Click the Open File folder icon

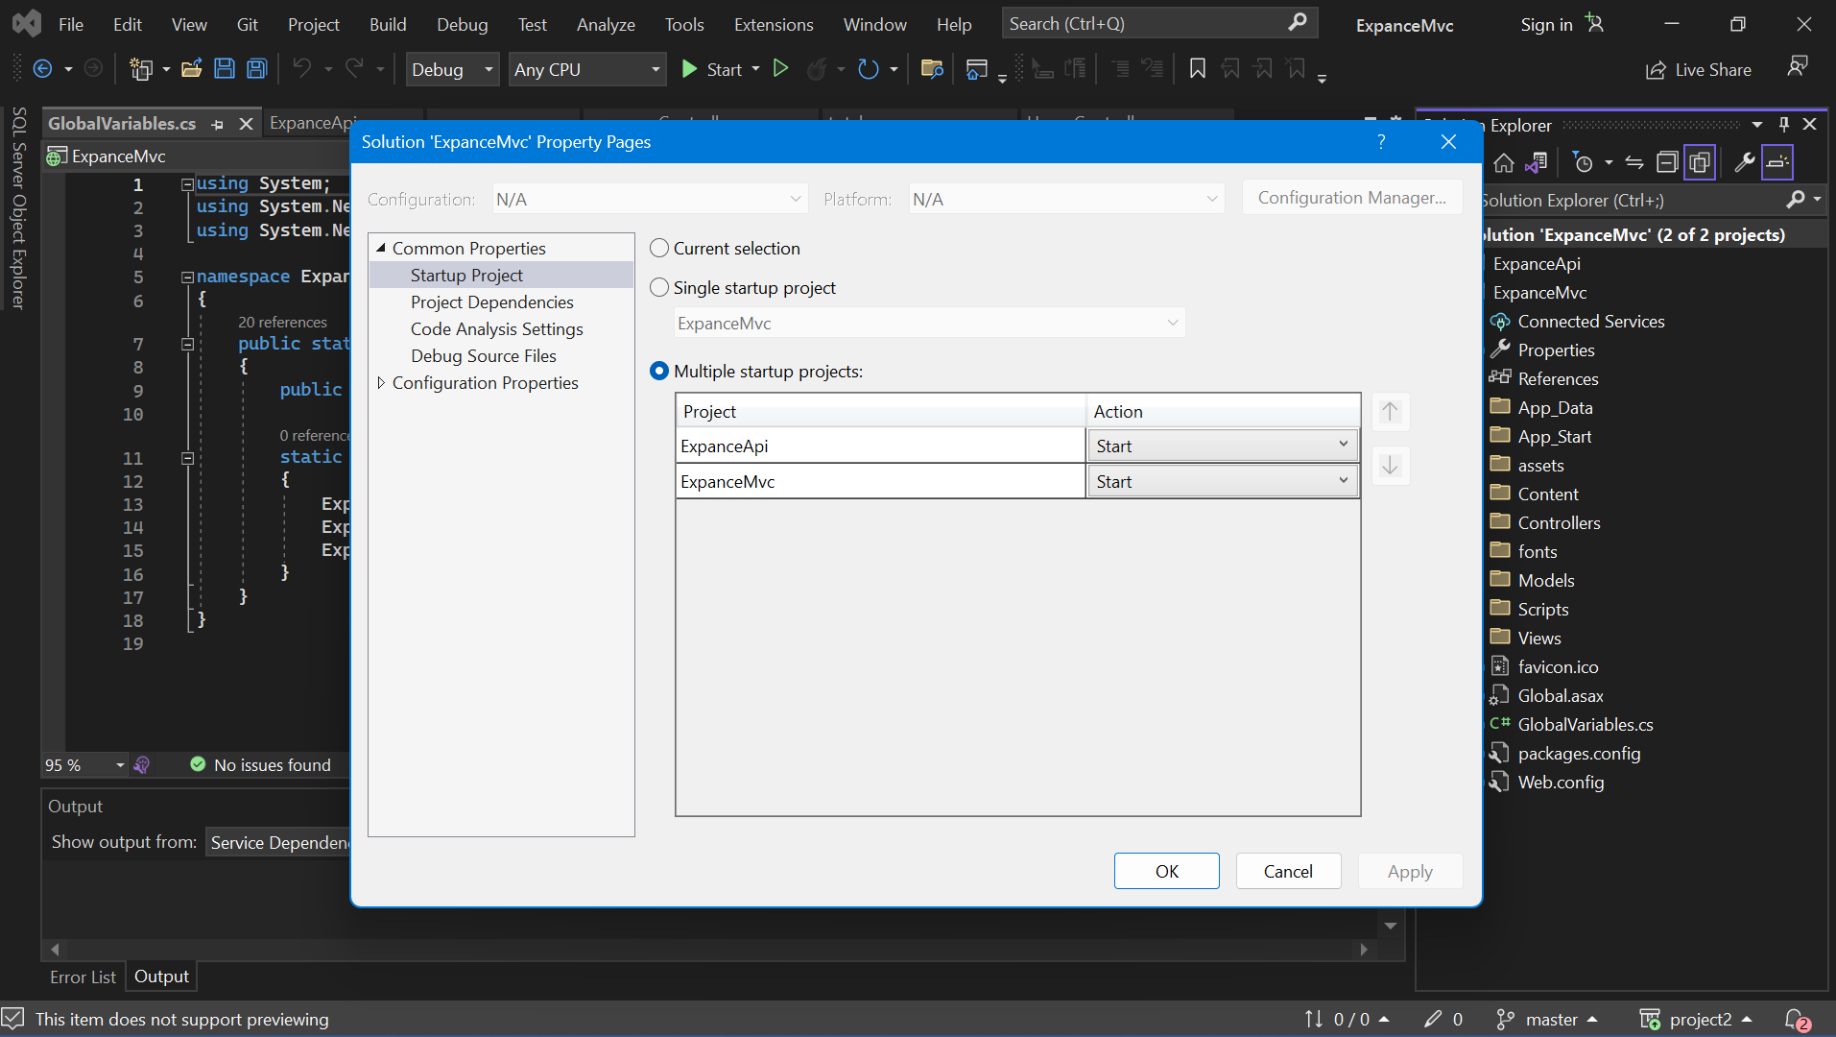pos(191,69)
